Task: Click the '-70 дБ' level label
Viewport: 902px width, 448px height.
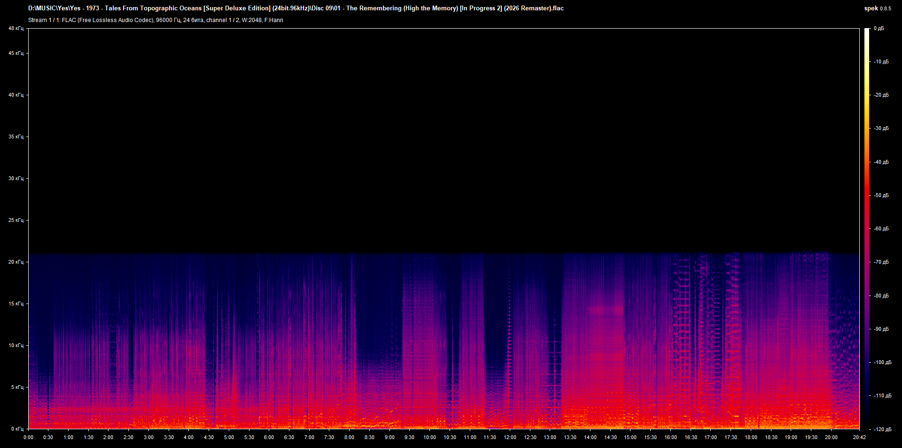Action: pos(881,262)
